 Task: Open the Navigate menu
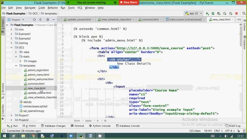click(x=30, y=8)
